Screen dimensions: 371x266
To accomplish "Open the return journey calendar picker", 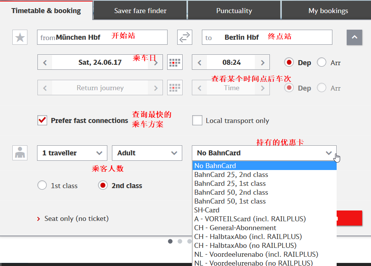I will pos(174,88).
